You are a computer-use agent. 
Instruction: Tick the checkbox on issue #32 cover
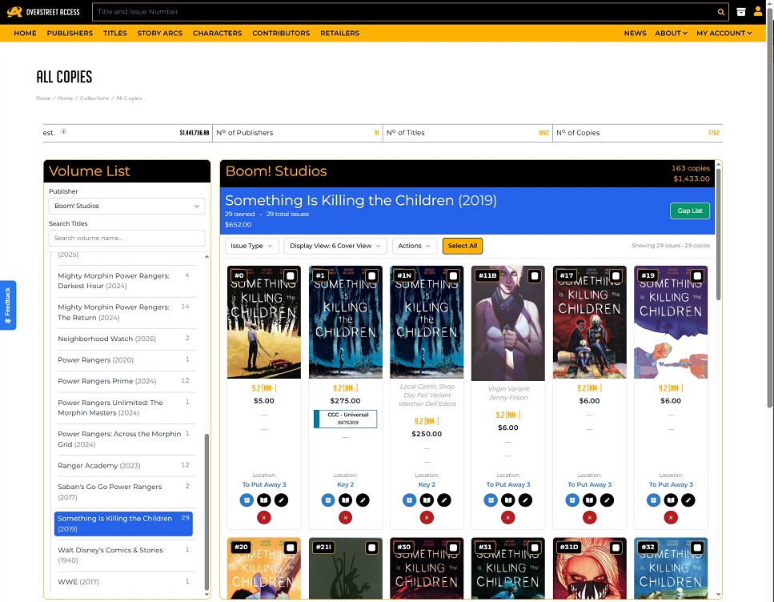click(x=697, y=548)
